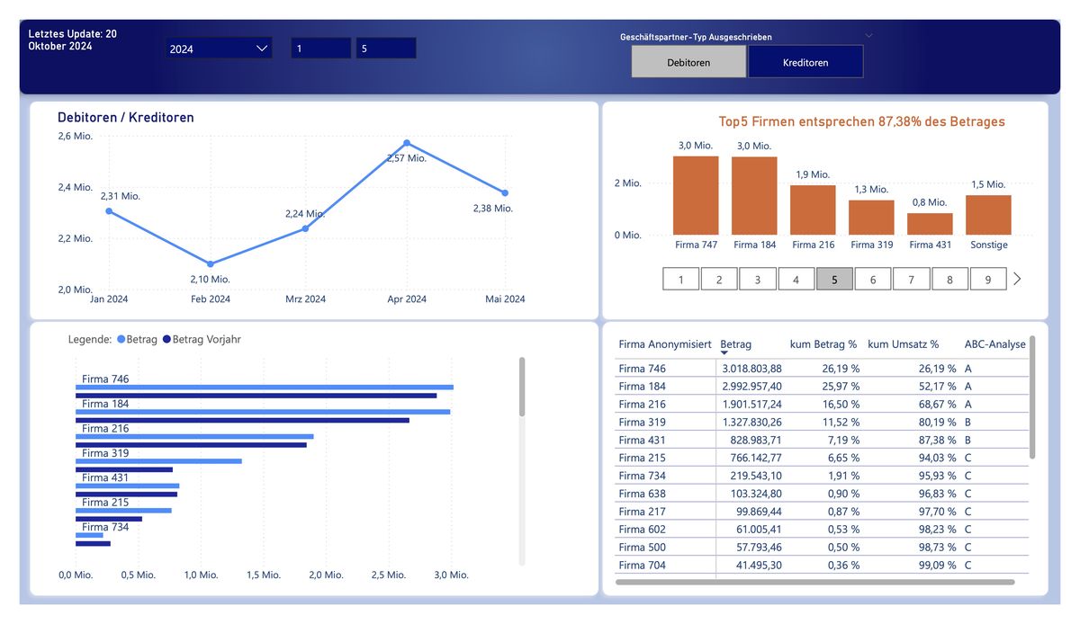Select Top-N button 2
The width and height of the screenshot is (1080, 624).
719,280
